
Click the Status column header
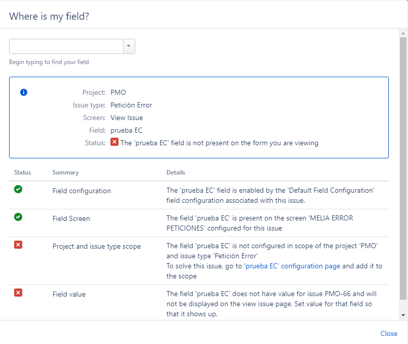point(23,173)
